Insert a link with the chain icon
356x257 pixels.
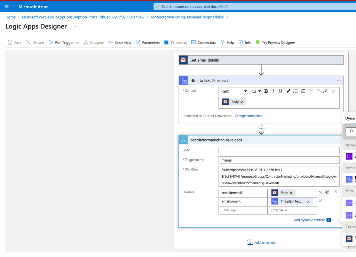click(325, 91)
